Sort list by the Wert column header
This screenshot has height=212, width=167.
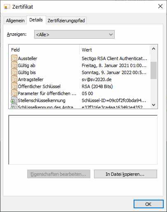coord(115,50)
